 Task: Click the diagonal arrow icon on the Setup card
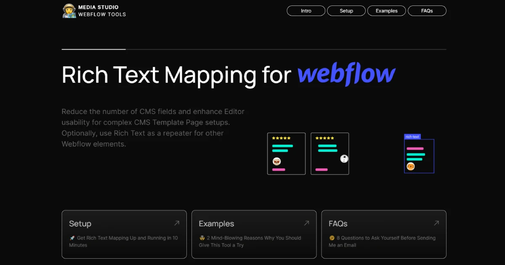[177, 223]
